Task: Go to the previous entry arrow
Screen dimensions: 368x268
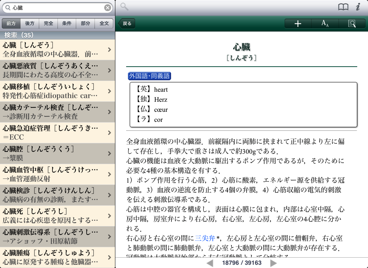Action: (x=210, y=263)
